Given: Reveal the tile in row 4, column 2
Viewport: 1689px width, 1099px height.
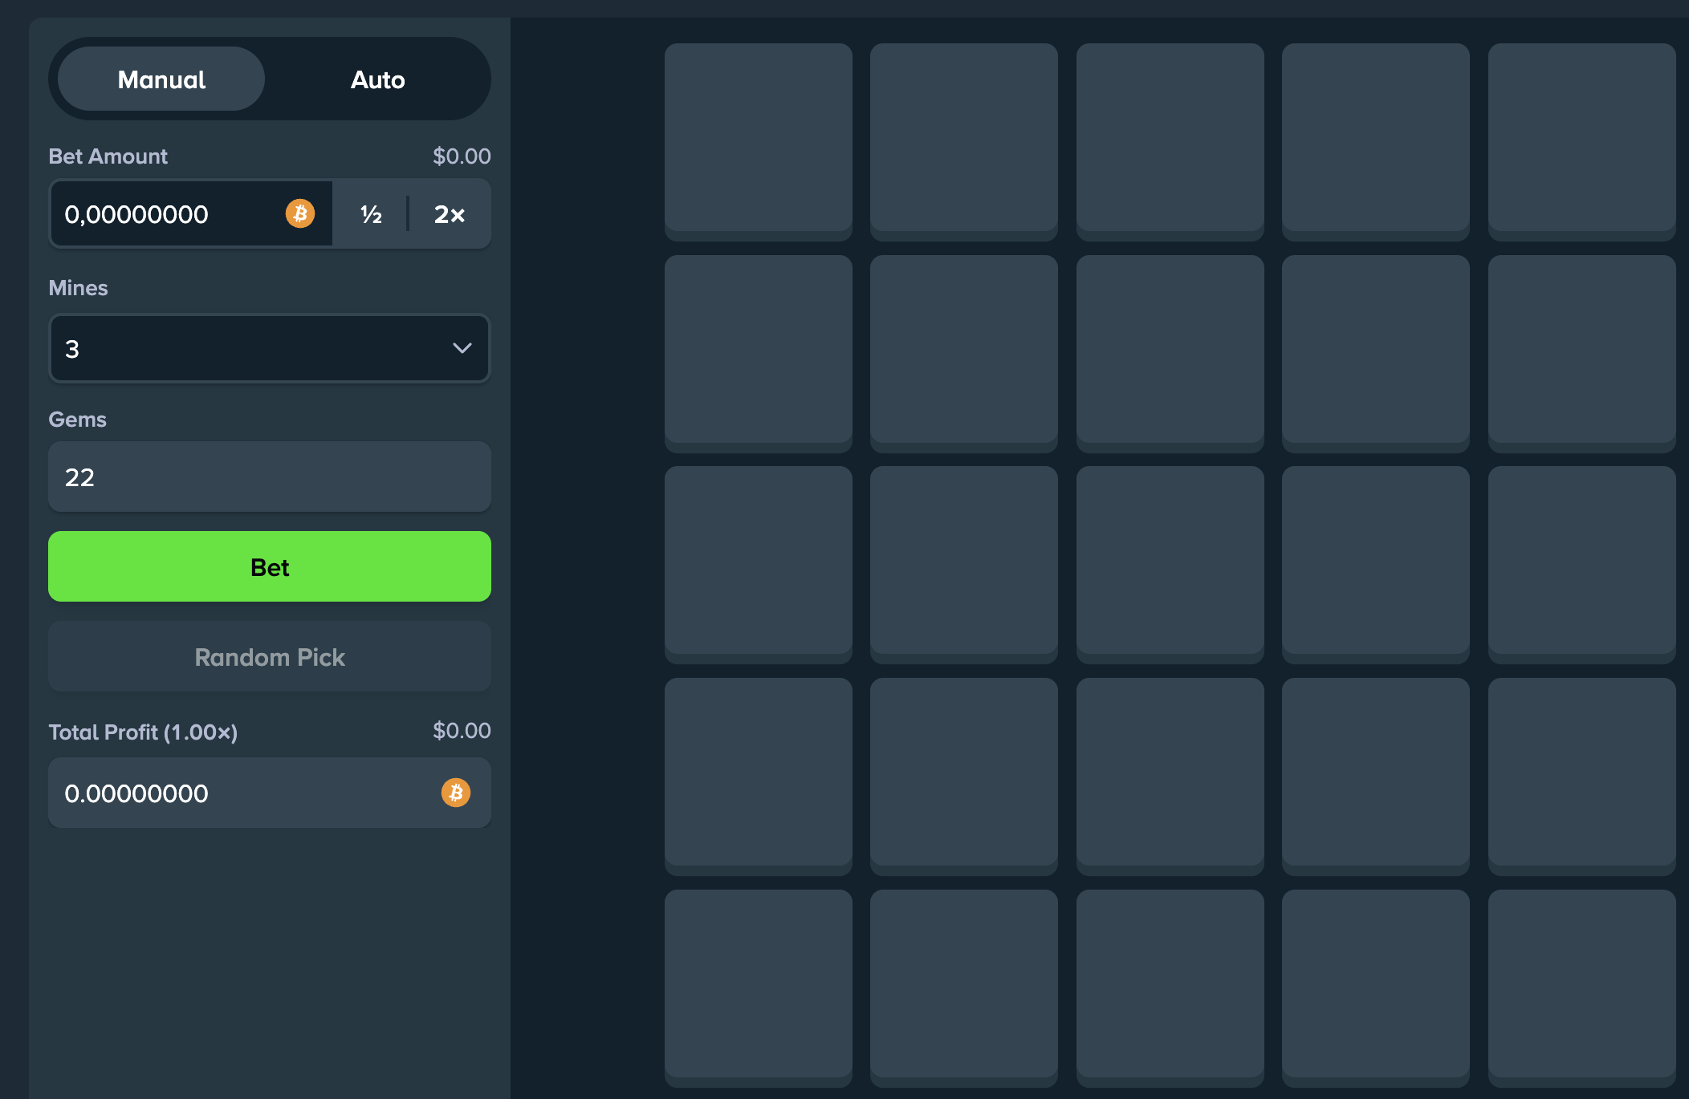Looking at the screenshot, I should (x=964, y=777).
